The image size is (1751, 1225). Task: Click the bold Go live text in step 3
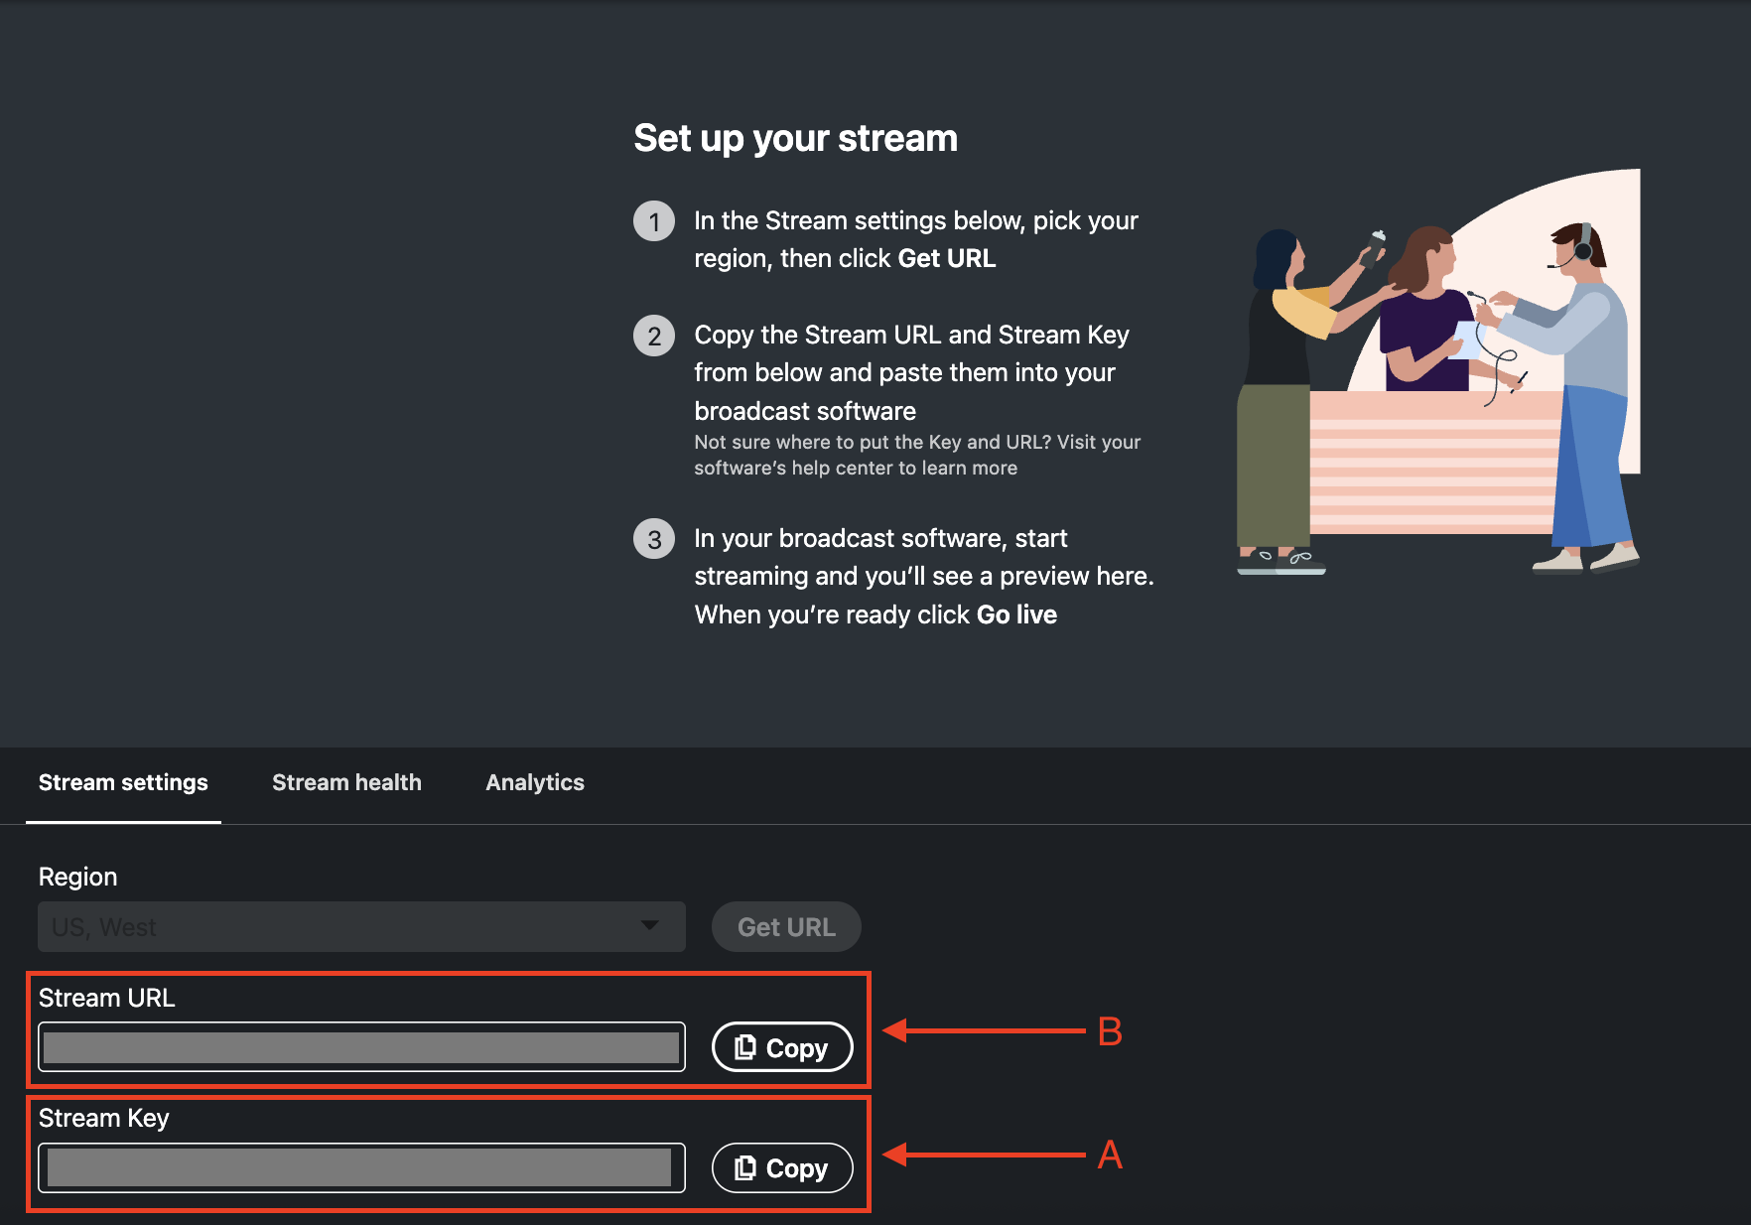click(x=1016, y=614)
